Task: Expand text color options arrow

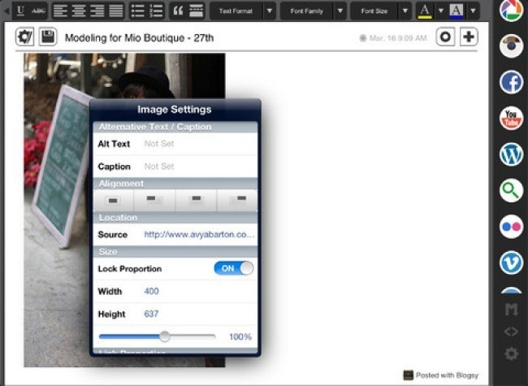Action: pyautogui.click(x=441, y=11)
